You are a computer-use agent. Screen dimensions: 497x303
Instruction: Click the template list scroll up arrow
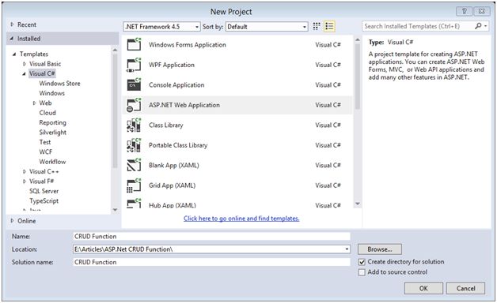point(358,39)
